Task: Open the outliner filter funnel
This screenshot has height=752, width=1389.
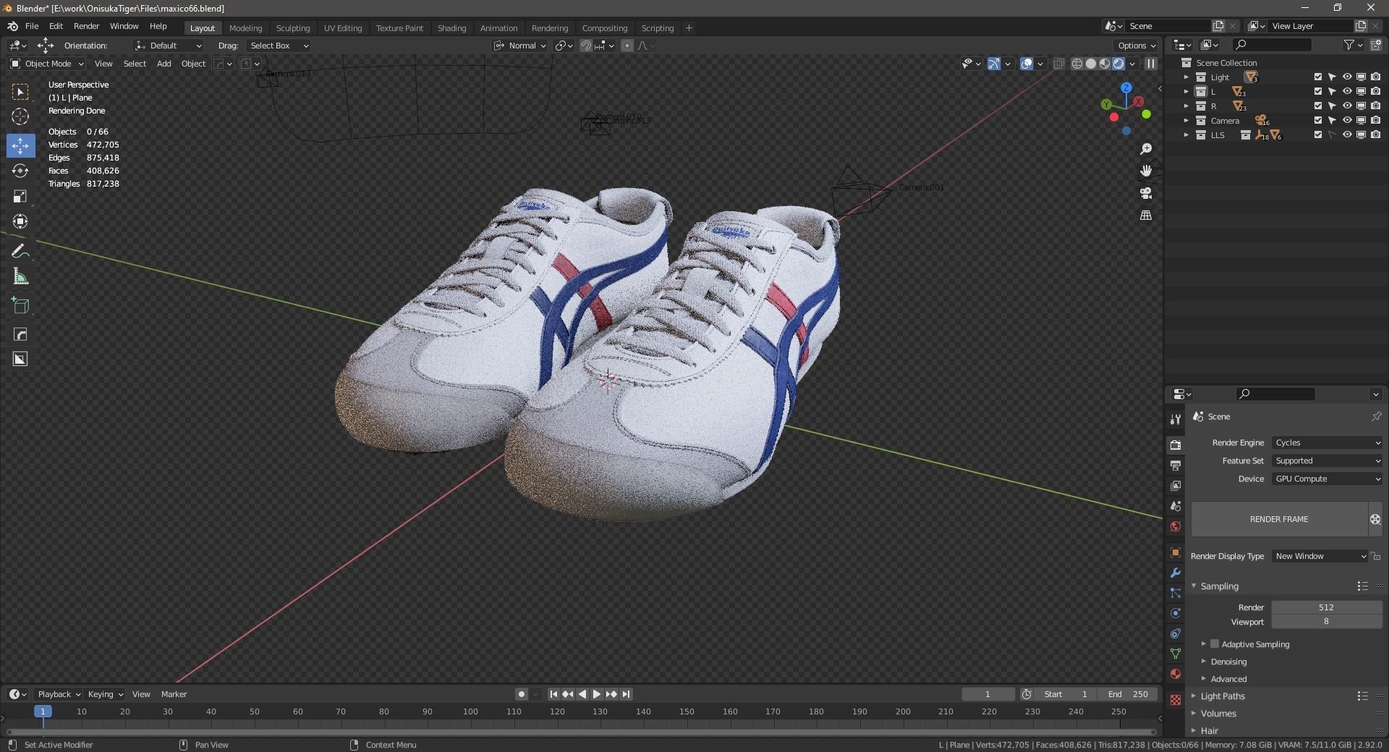Action: tap(1349, 45)
